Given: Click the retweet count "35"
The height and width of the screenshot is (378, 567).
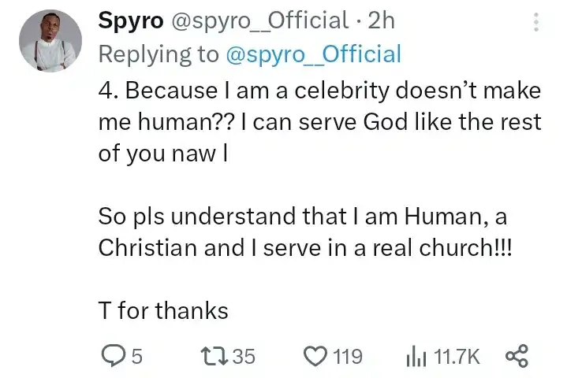Looking at the screenshot, I should pos(244,357).
